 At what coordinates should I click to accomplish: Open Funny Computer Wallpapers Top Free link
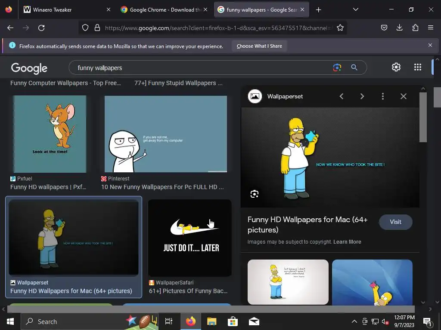pyautogui.click(x=65, y=83)
